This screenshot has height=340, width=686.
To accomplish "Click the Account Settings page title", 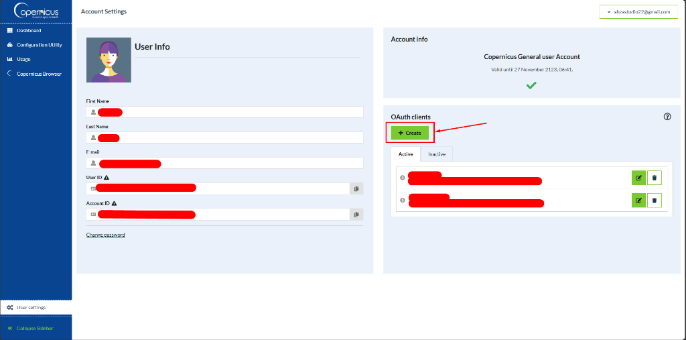I will [104, 11].
